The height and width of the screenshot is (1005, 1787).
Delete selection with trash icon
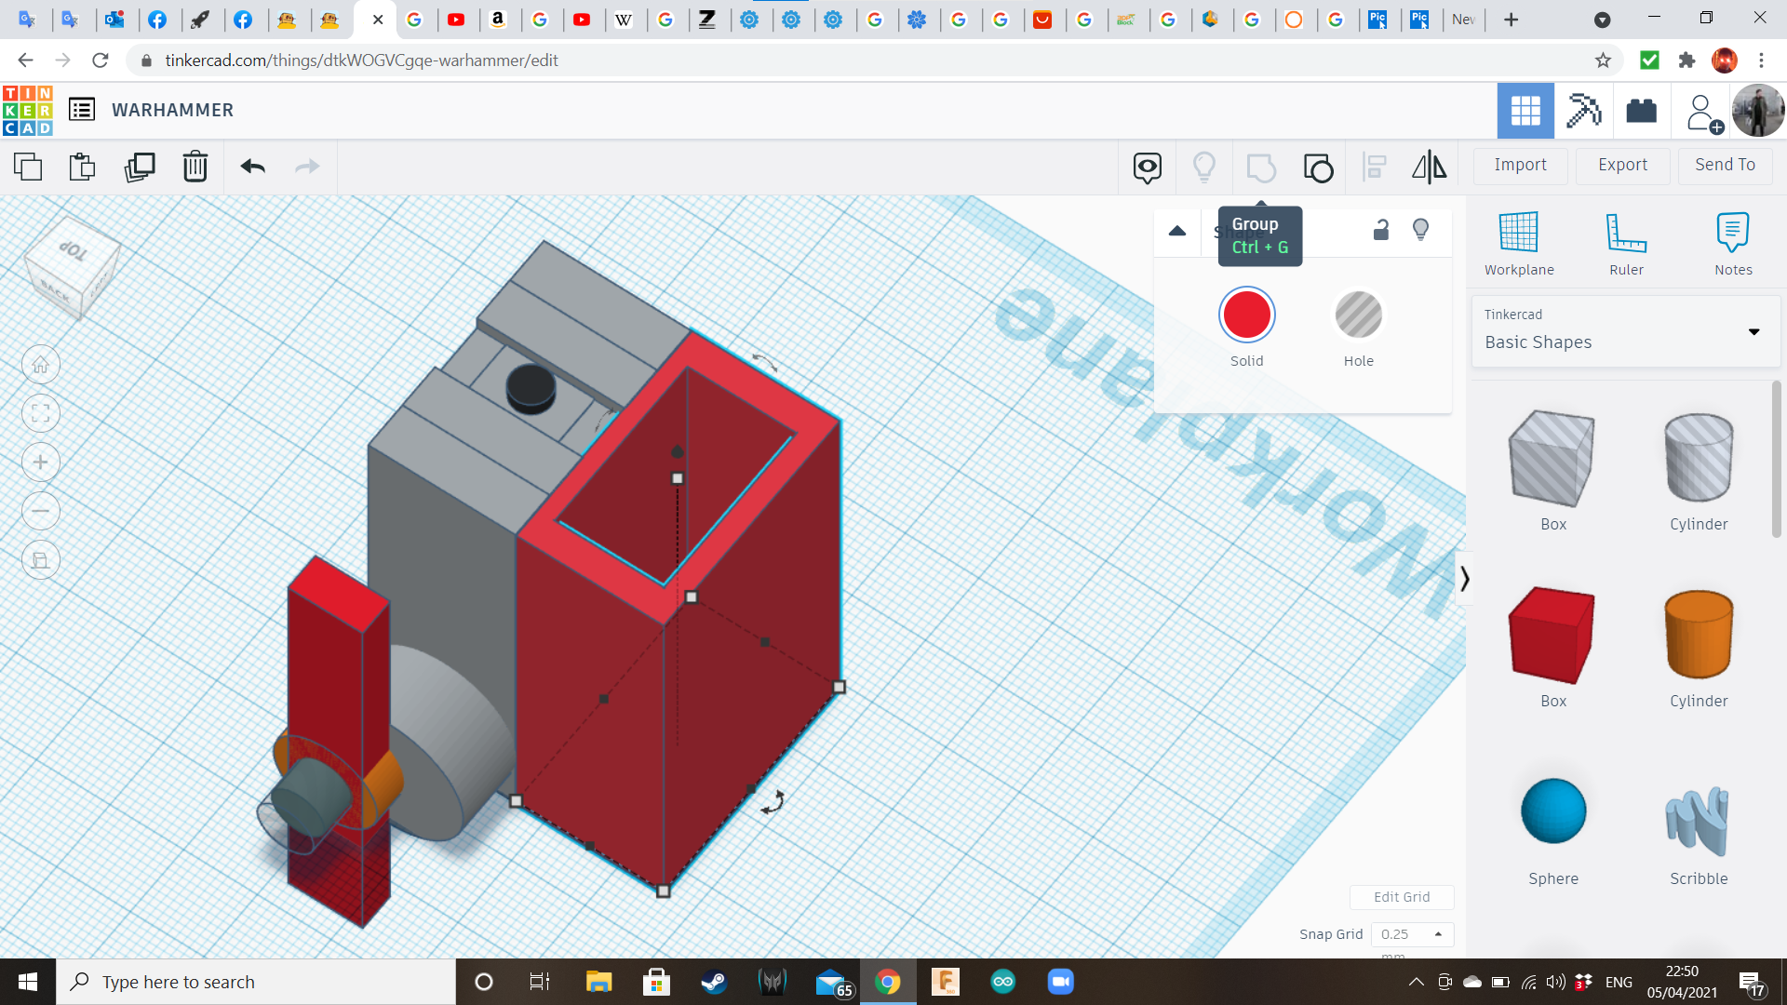tap(195, 167)
